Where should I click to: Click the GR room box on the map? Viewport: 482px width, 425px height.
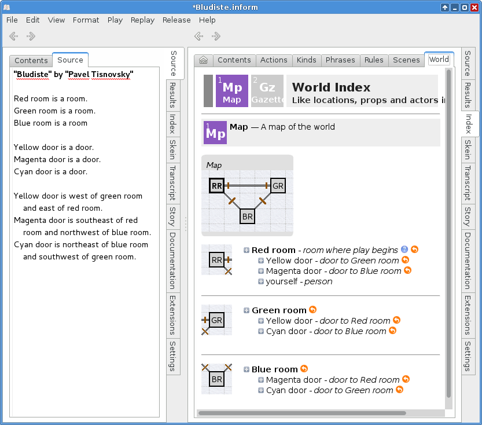278,186
